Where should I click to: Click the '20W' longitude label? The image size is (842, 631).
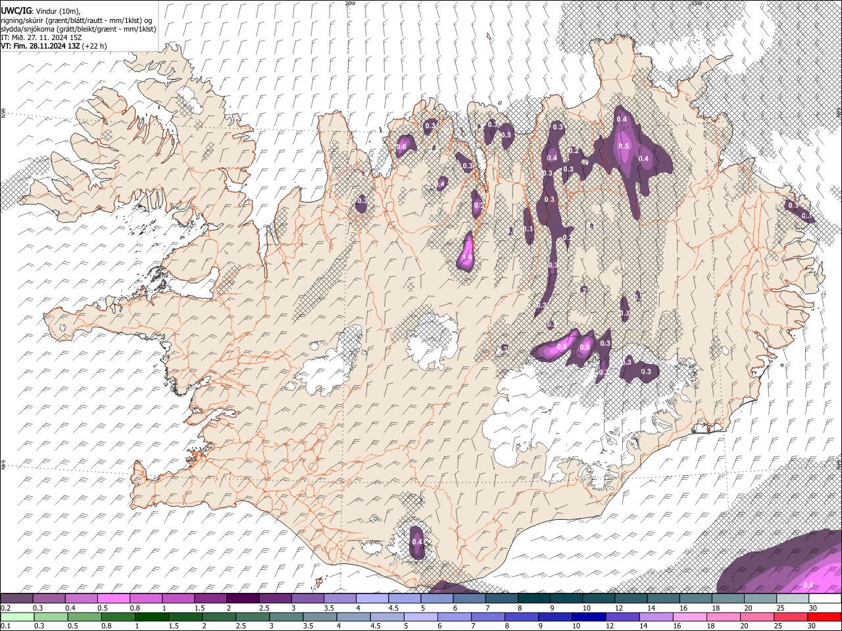click(x=350, y=3)
